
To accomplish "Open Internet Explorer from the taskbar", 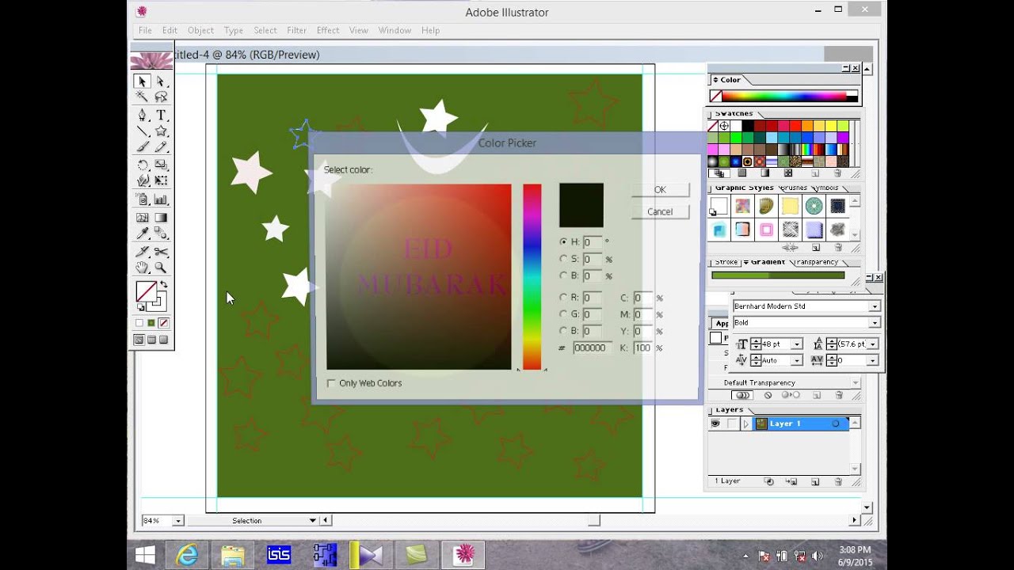I will click(188, 555).
